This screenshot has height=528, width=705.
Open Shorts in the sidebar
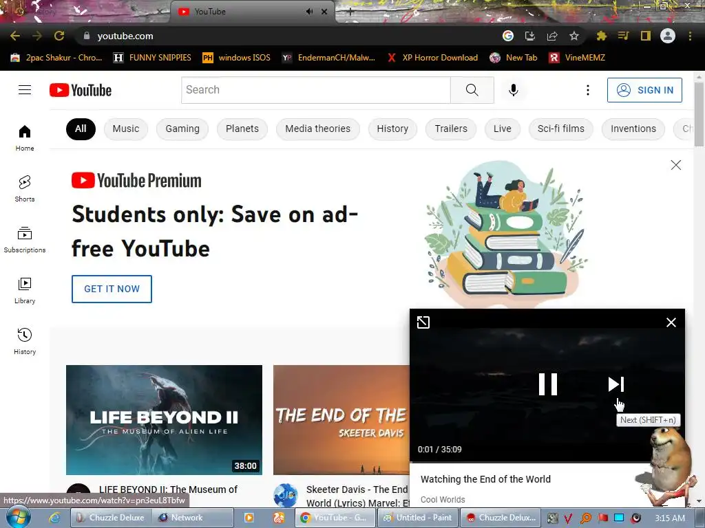[x=25, y=188]
